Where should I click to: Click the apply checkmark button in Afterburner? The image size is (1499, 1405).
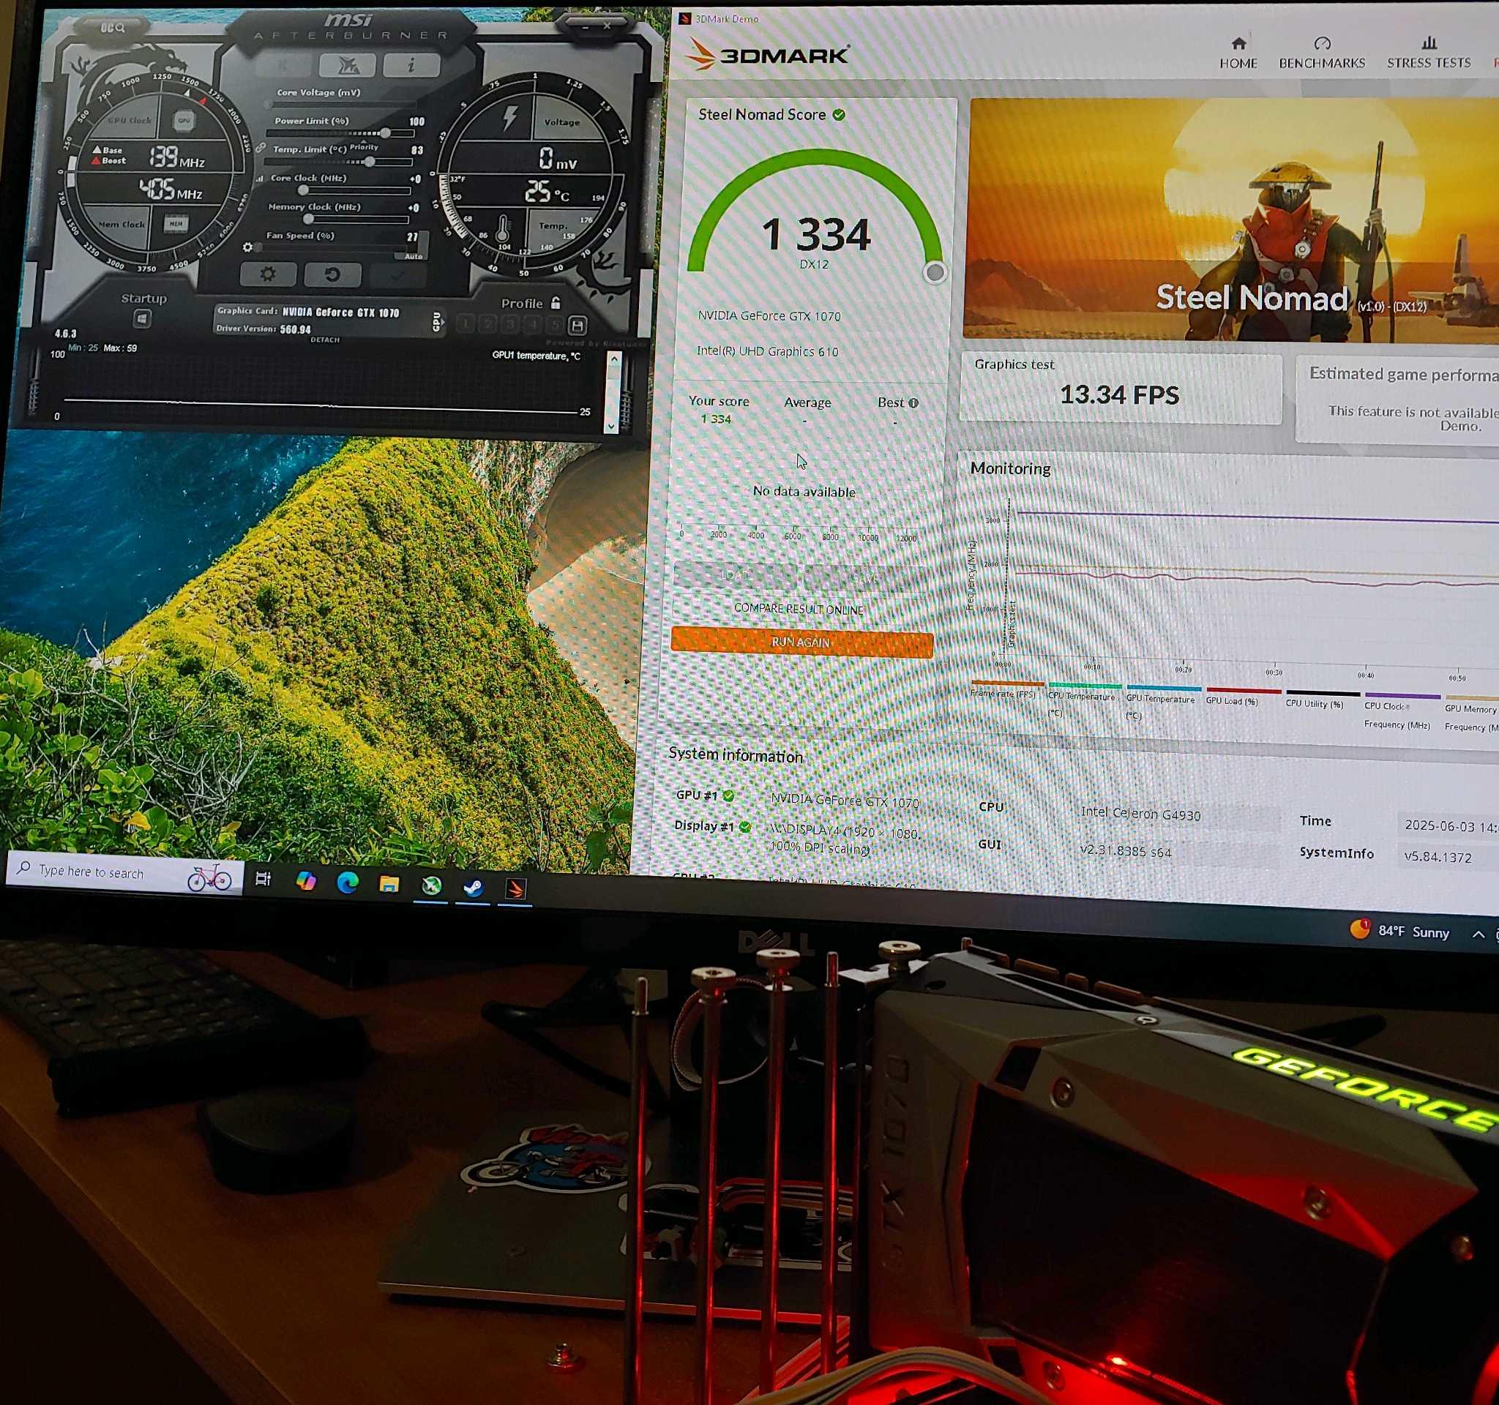click(397, 275)
